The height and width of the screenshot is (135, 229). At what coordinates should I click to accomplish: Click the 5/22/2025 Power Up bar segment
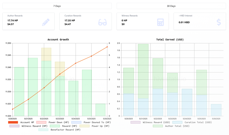pyautogui.click(x=46, y=54)
